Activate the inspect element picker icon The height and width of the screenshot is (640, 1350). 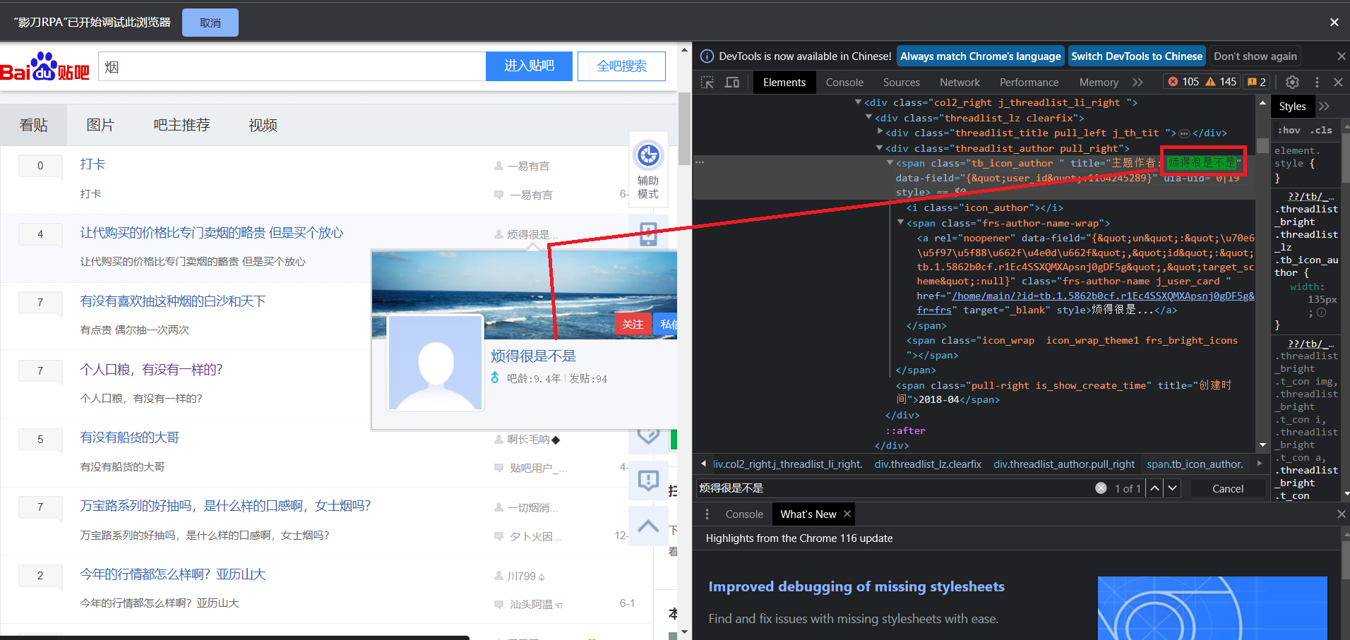[707, 83]
